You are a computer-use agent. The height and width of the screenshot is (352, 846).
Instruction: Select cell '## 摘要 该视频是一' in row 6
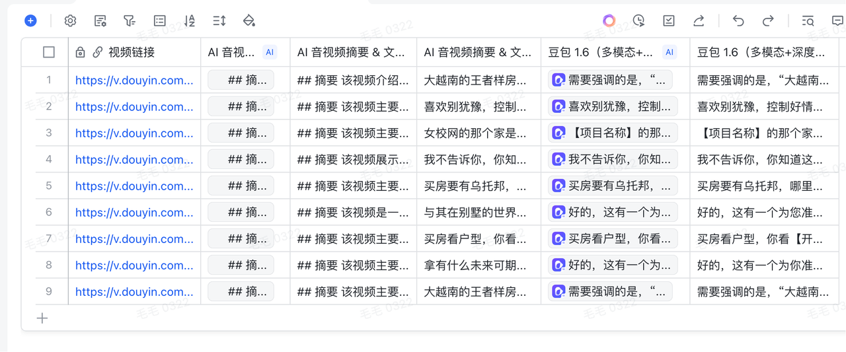point(354,212)
